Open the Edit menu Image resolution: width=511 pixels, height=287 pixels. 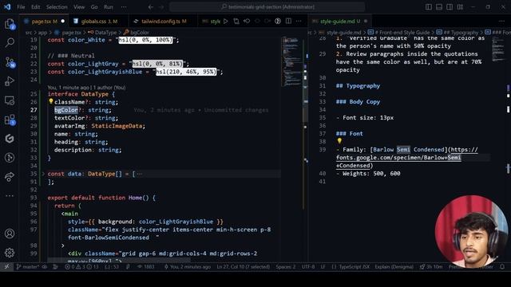35,7
